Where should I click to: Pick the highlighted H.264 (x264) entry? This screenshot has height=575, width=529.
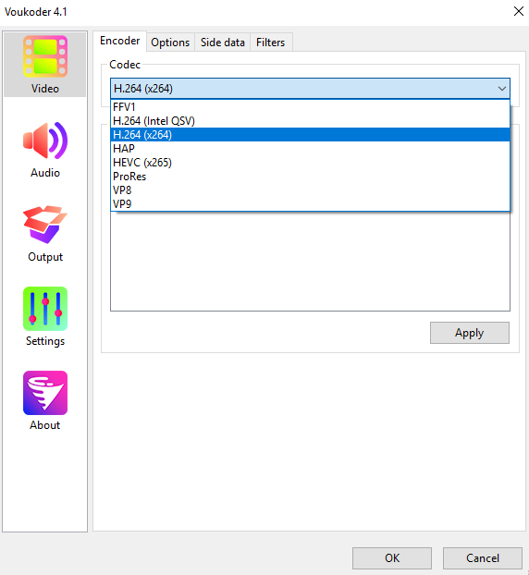(x=310, y=135)
